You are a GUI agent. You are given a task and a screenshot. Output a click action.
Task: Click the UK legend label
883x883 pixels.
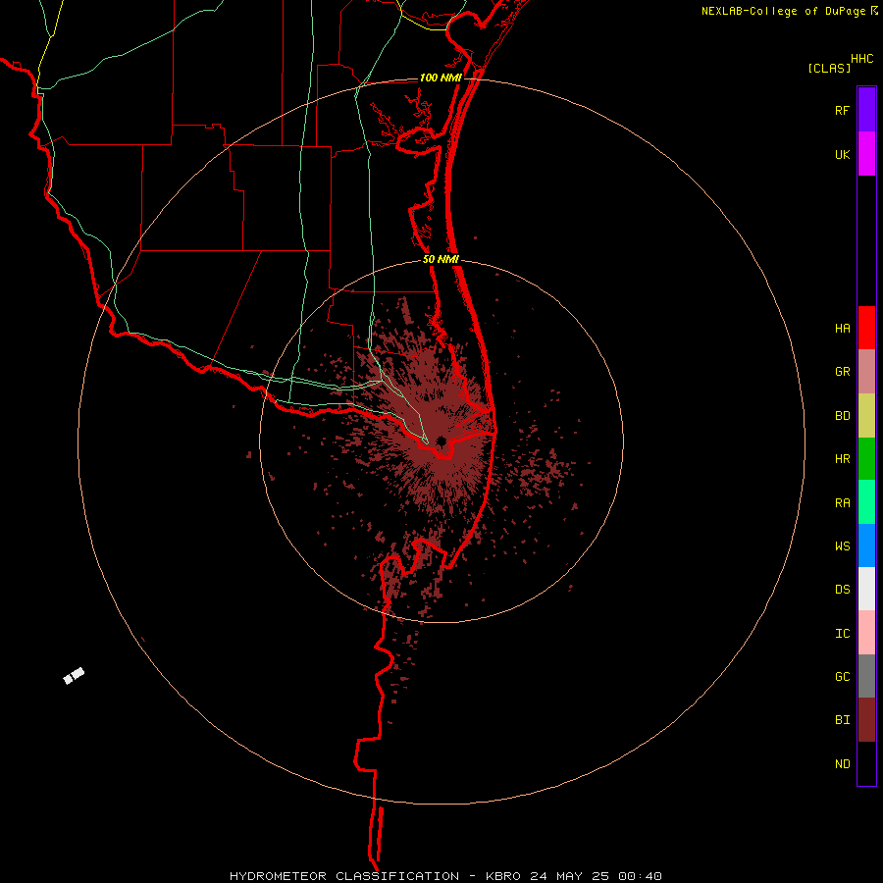coord(842,155)
